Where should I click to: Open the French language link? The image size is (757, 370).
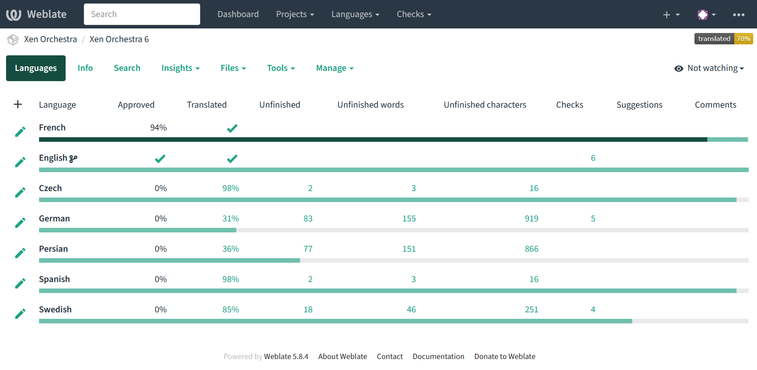point(52,128)
